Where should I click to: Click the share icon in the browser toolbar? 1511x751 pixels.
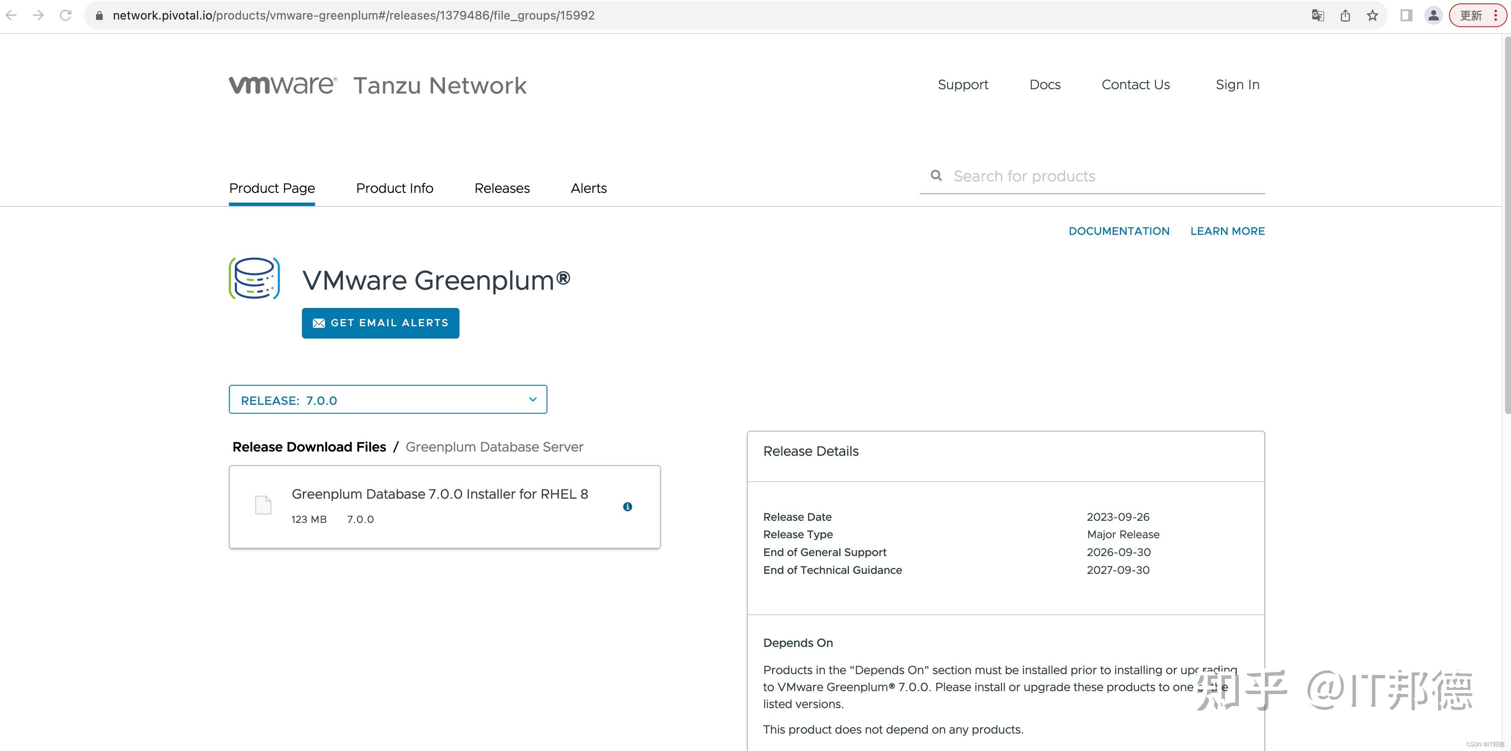pos(1345,15)
